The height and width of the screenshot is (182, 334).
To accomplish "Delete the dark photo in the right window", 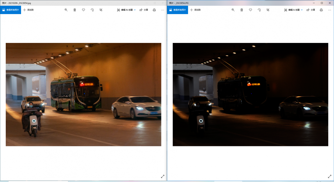I will (x=242, y=10).
